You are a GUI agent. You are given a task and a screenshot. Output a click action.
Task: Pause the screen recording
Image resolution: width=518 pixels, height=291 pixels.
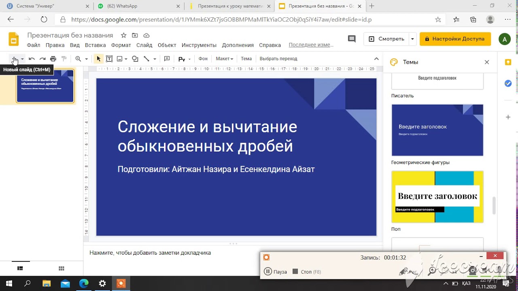(x=275, y=272)
